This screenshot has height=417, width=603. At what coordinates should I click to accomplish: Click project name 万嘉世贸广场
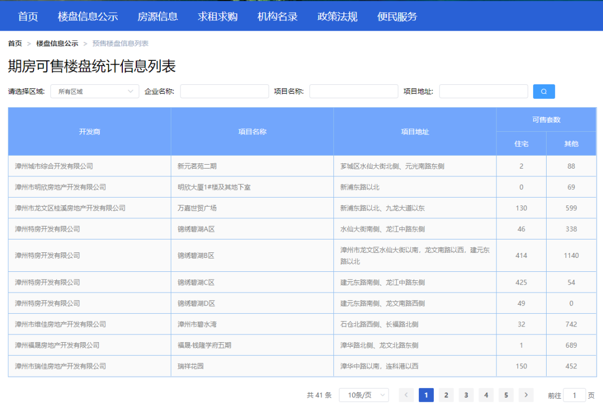(197, 208)
